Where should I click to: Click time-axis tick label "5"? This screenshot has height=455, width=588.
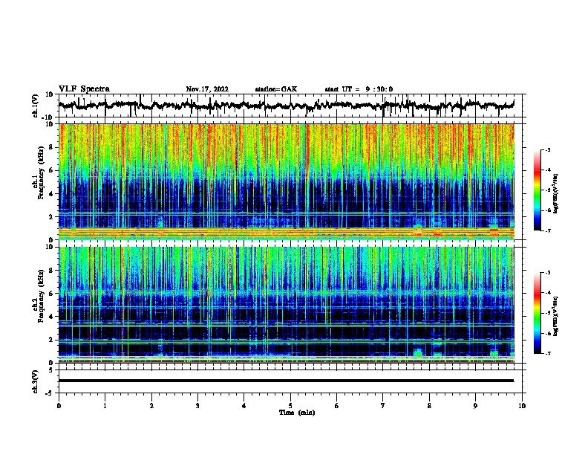point(290,406)
